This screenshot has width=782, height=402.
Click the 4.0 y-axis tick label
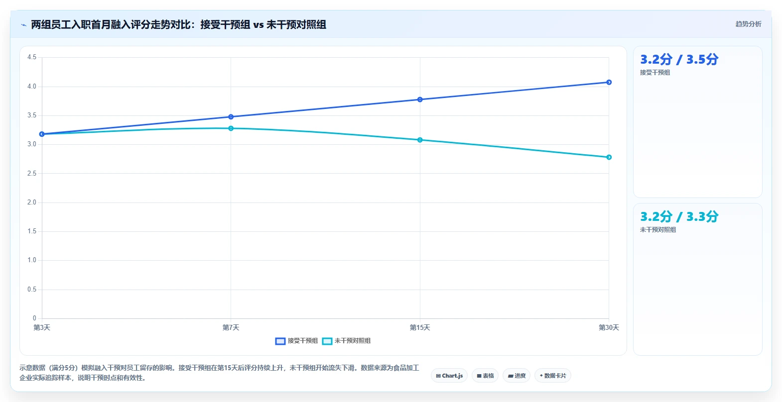click(32, 87)
